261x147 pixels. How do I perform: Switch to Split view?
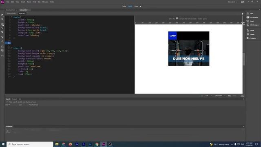(130, 7)
